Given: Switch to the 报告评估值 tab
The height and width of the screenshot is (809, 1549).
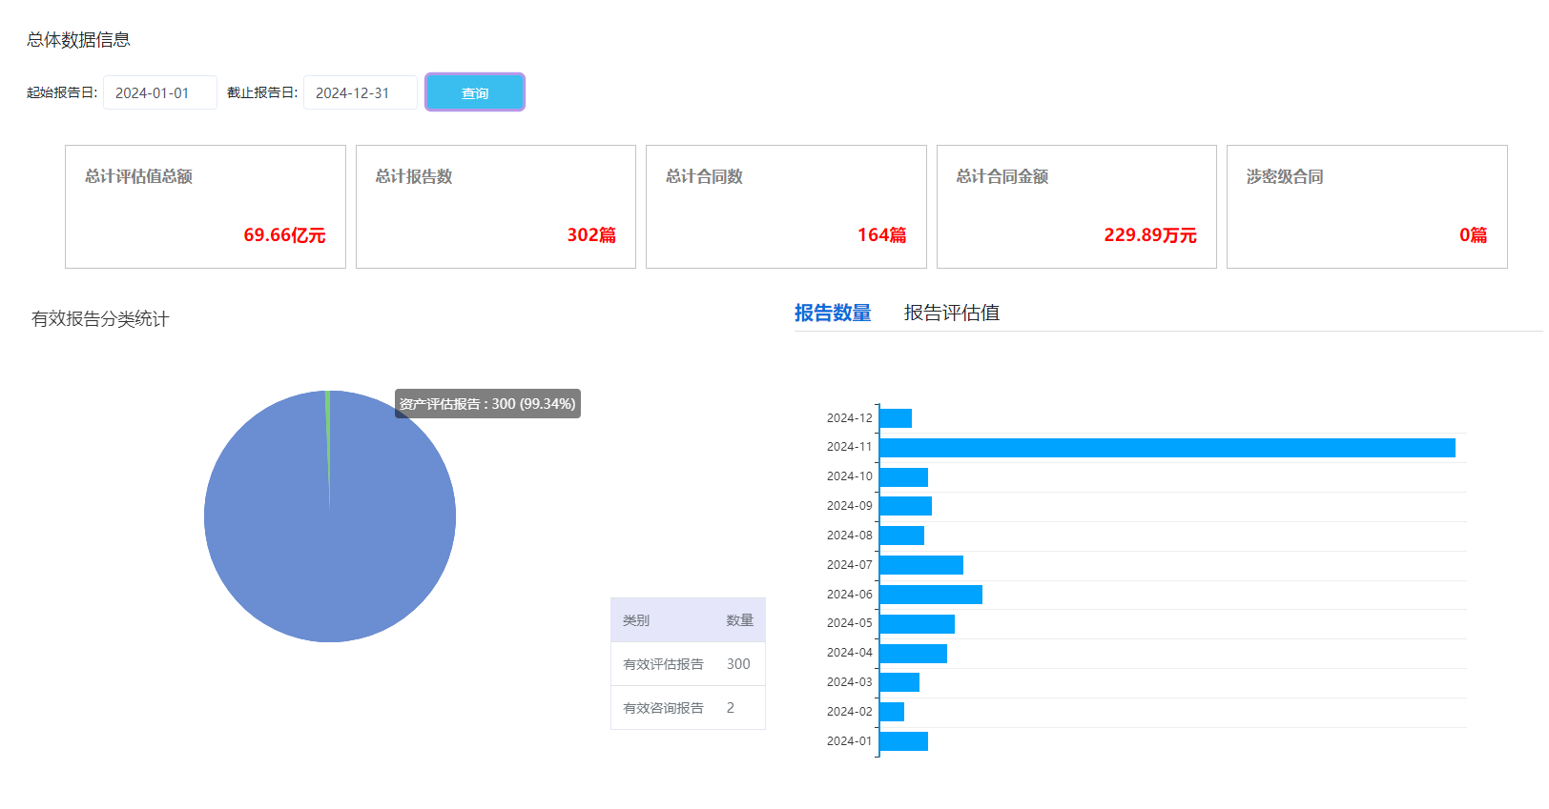Looking at the screenshot, I should pyautogui.click(x=951, y=313).
